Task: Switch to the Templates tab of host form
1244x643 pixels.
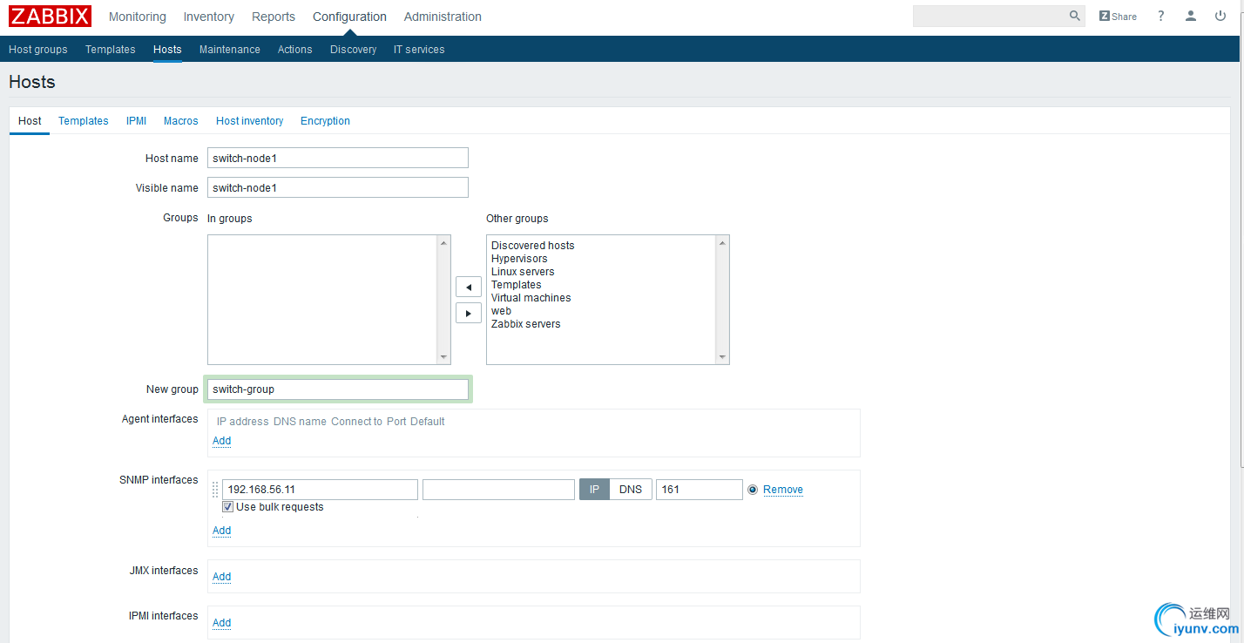Action: coord(84,121)
